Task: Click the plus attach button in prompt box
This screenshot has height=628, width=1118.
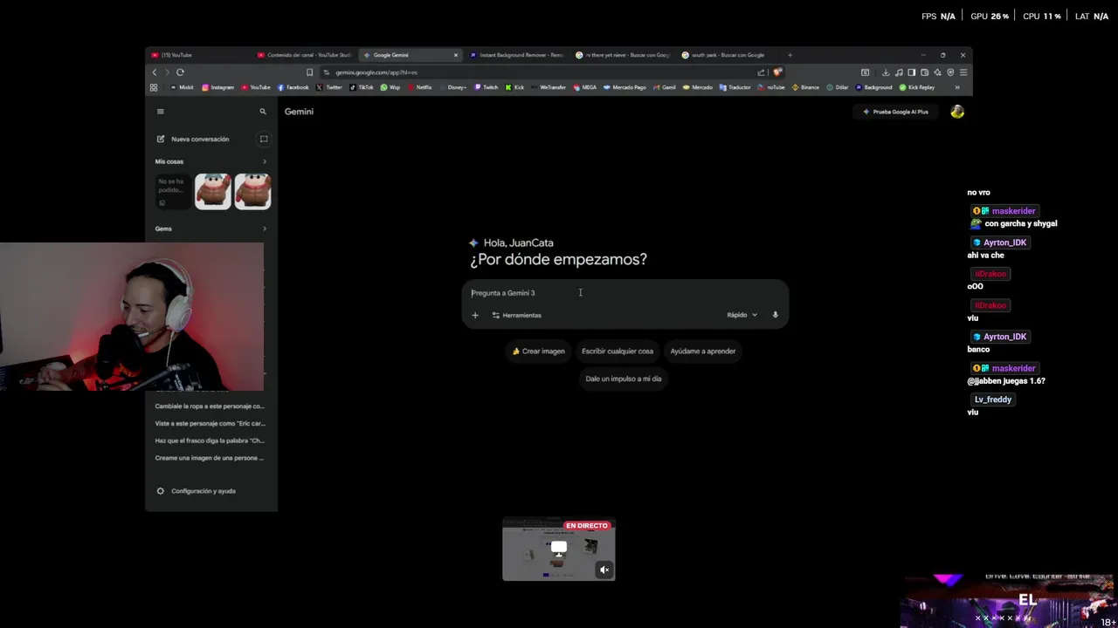Action: click(475, 315)
